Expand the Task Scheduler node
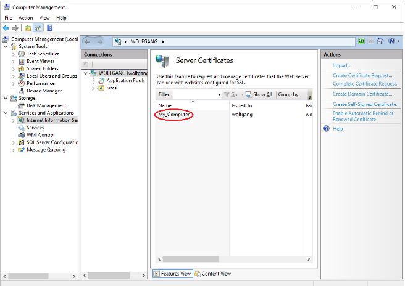Viewport: 405px width, 286px height. pos(14,54)
